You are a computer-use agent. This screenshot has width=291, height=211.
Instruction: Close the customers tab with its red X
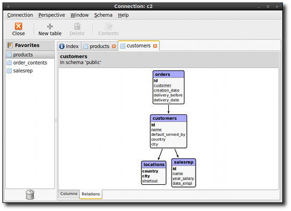tap(155, 46)
